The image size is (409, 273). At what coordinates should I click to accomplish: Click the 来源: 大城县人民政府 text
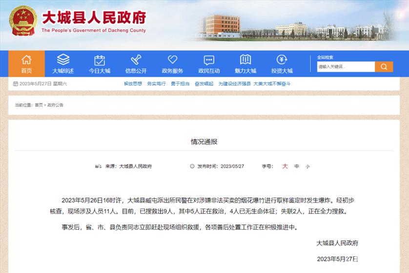[x=128, y=166]
